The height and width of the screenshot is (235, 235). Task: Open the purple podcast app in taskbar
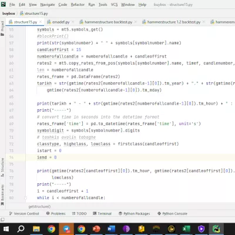click(x=126, y=229)
